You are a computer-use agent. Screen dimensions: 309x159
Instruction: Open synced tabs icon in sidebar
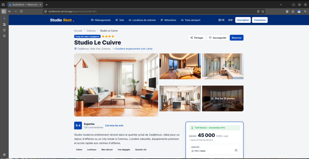click(4, 24)
